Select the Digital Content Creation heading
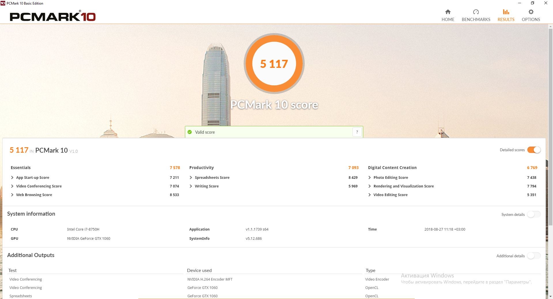Image resolution: width=553 pixels, height=299 pixels. pyautogui.click(x=392, y=168)
